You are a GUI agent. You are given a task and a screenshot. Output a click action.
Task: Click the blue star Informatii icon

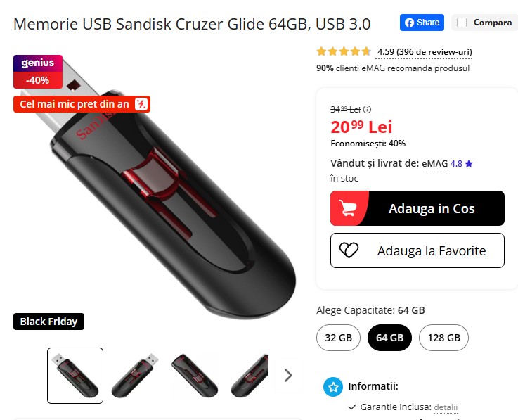(333, 387)
